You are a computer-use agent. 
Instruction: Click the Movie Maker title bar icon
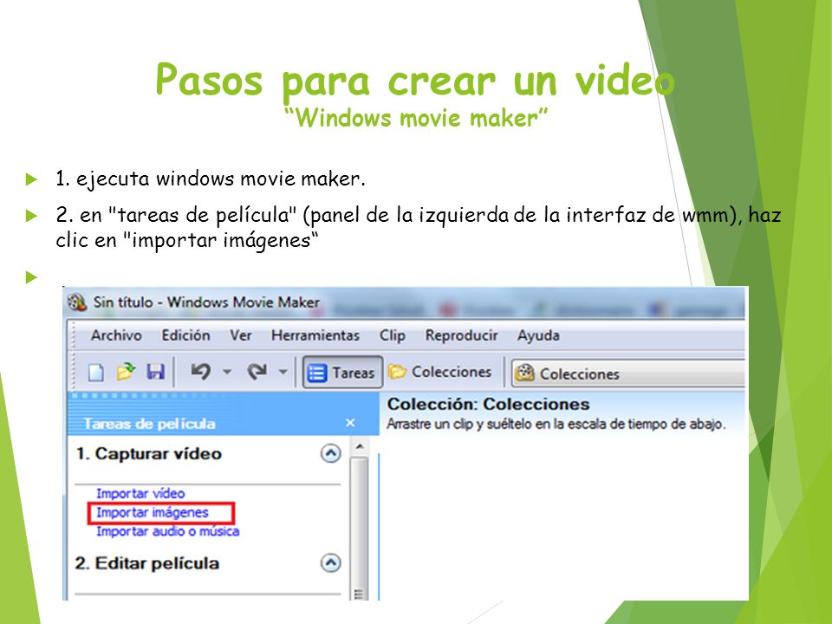pyautogui.click(x=77, y=302)
